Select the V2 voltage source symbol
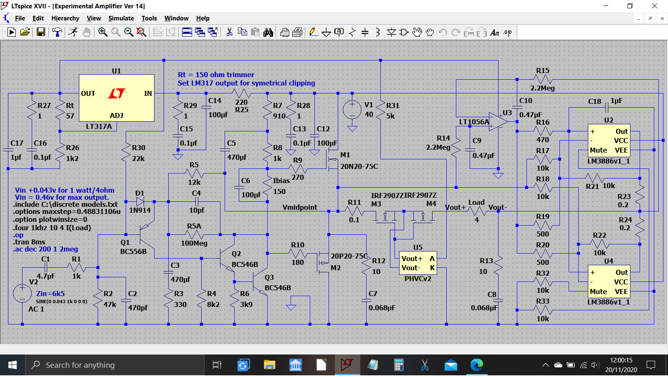668x377 pixels. [x=22, y=293]
